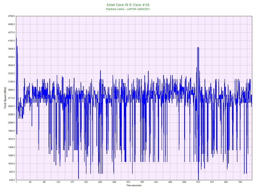Click the Time (seconds) axis label
Viewport: 256px width, 192px height.
tap(134, 185)
